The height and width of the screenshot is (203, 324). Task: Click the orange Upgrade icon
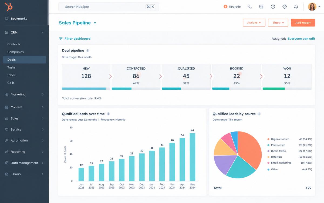pos(225,7)
